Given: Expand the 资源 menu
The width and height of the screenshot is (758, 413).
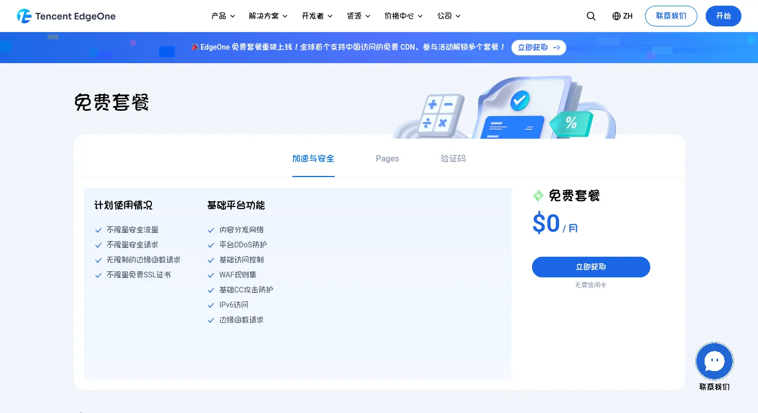Looking at the screenshot, I should click(x=359, y=16).
